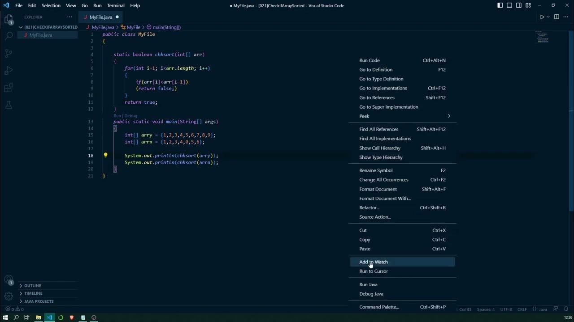Click the errors and warnings status indicator
The height and width of the screenshot is (322, 574).
(14, 309)
